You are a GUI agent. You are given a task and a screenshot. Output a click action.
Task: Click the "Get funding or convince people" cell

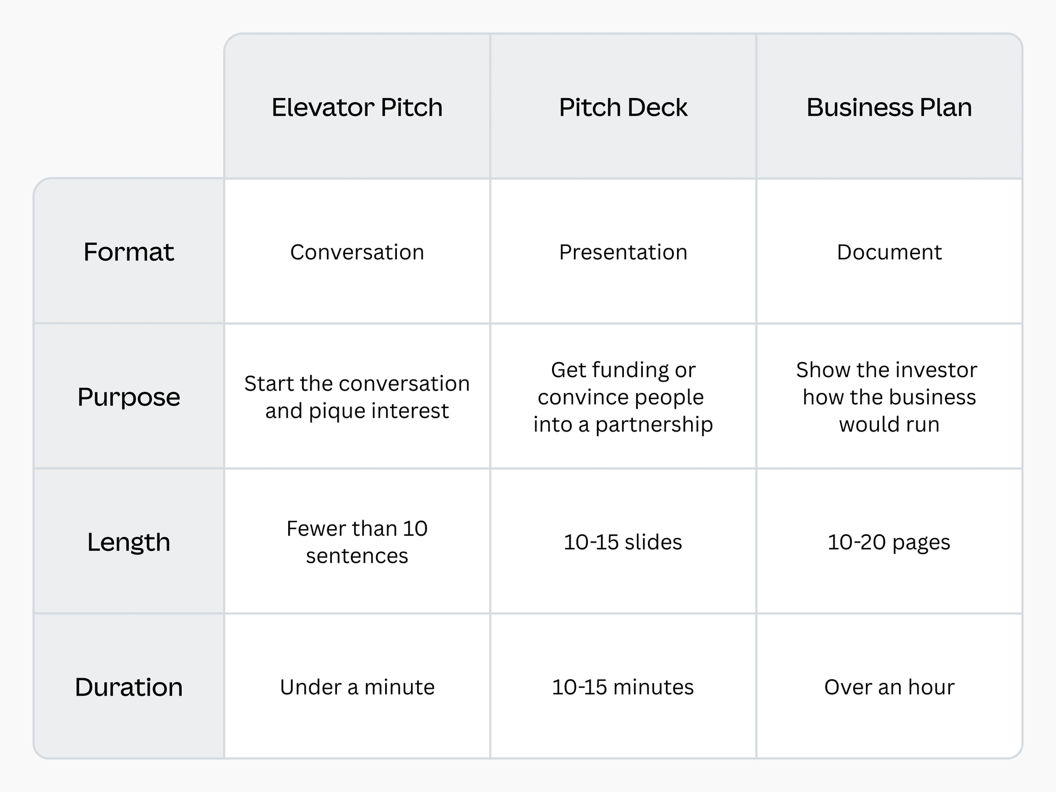coord(623,397)
